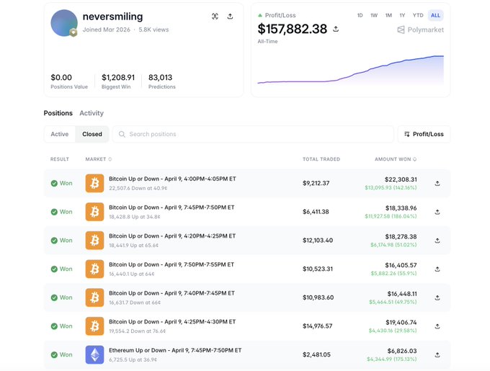The image size is (490, 371).
Task: Open the Bitcoin icon for the 7:45PM-7:50PM market
Action: click(x=94, y=212)
